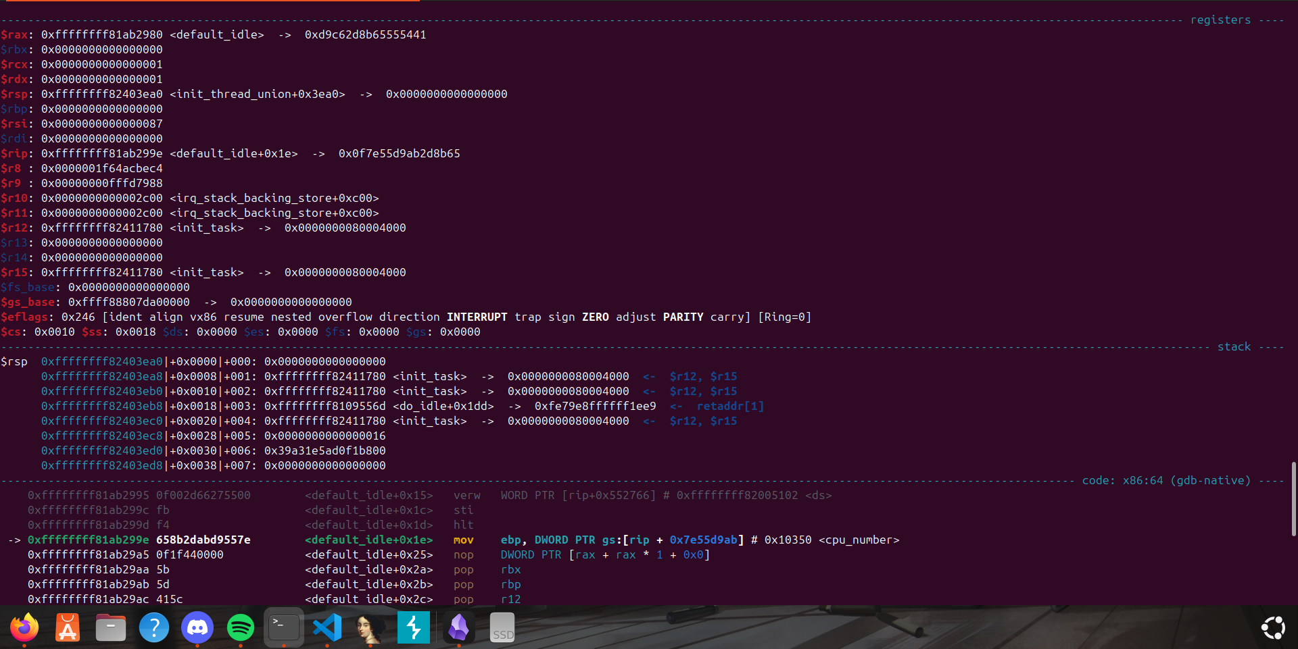Click the terminal's vertical scrollbar
The width and height of the screenshot is (1298, 649).
(1293, 500)
